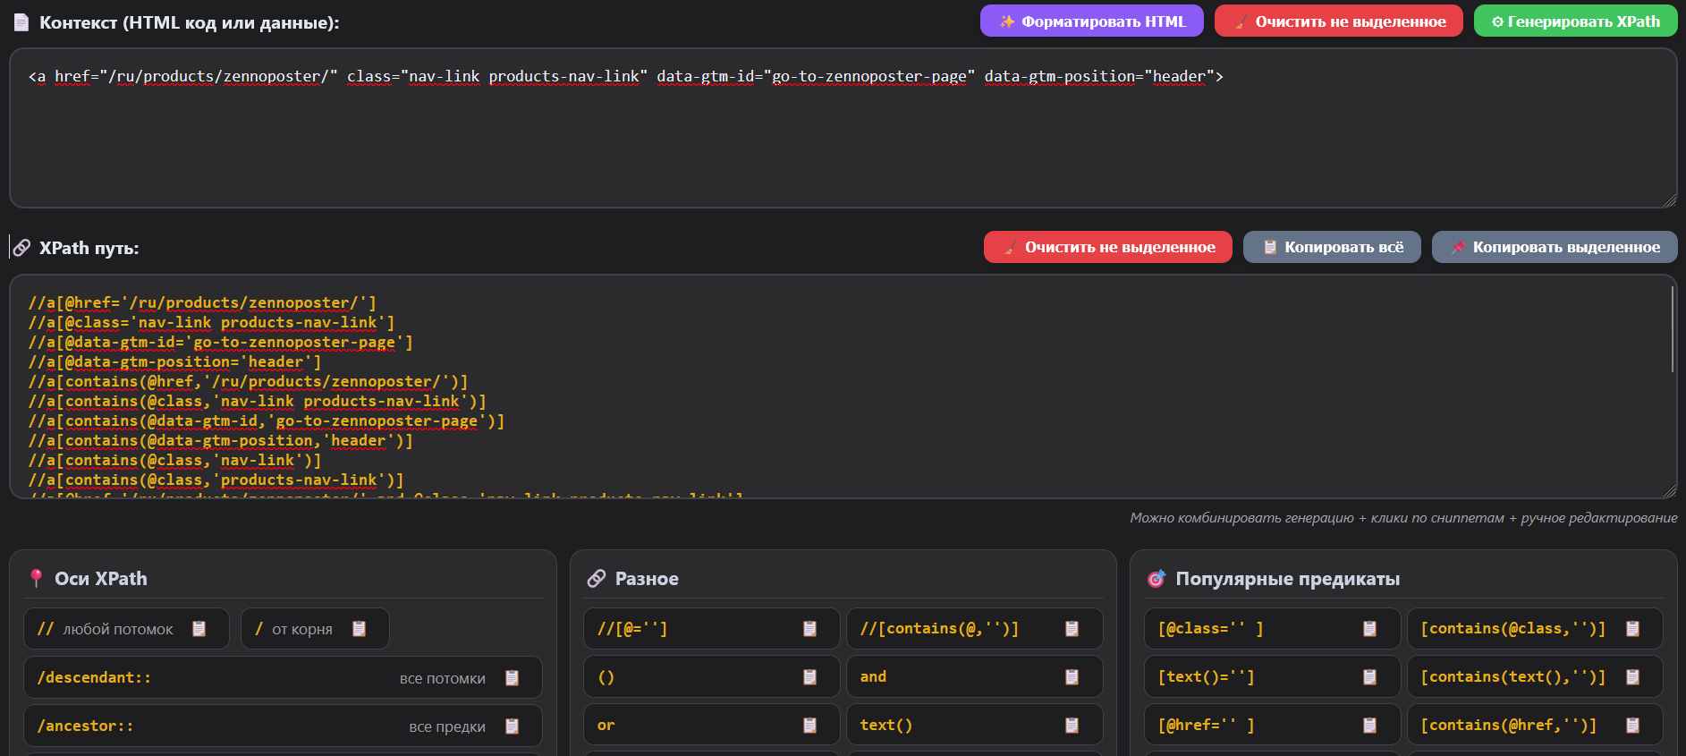This screenshot has width=1686, height=756.
Task: Click Генерировать XPath green button
Action: pos(1575,21)
